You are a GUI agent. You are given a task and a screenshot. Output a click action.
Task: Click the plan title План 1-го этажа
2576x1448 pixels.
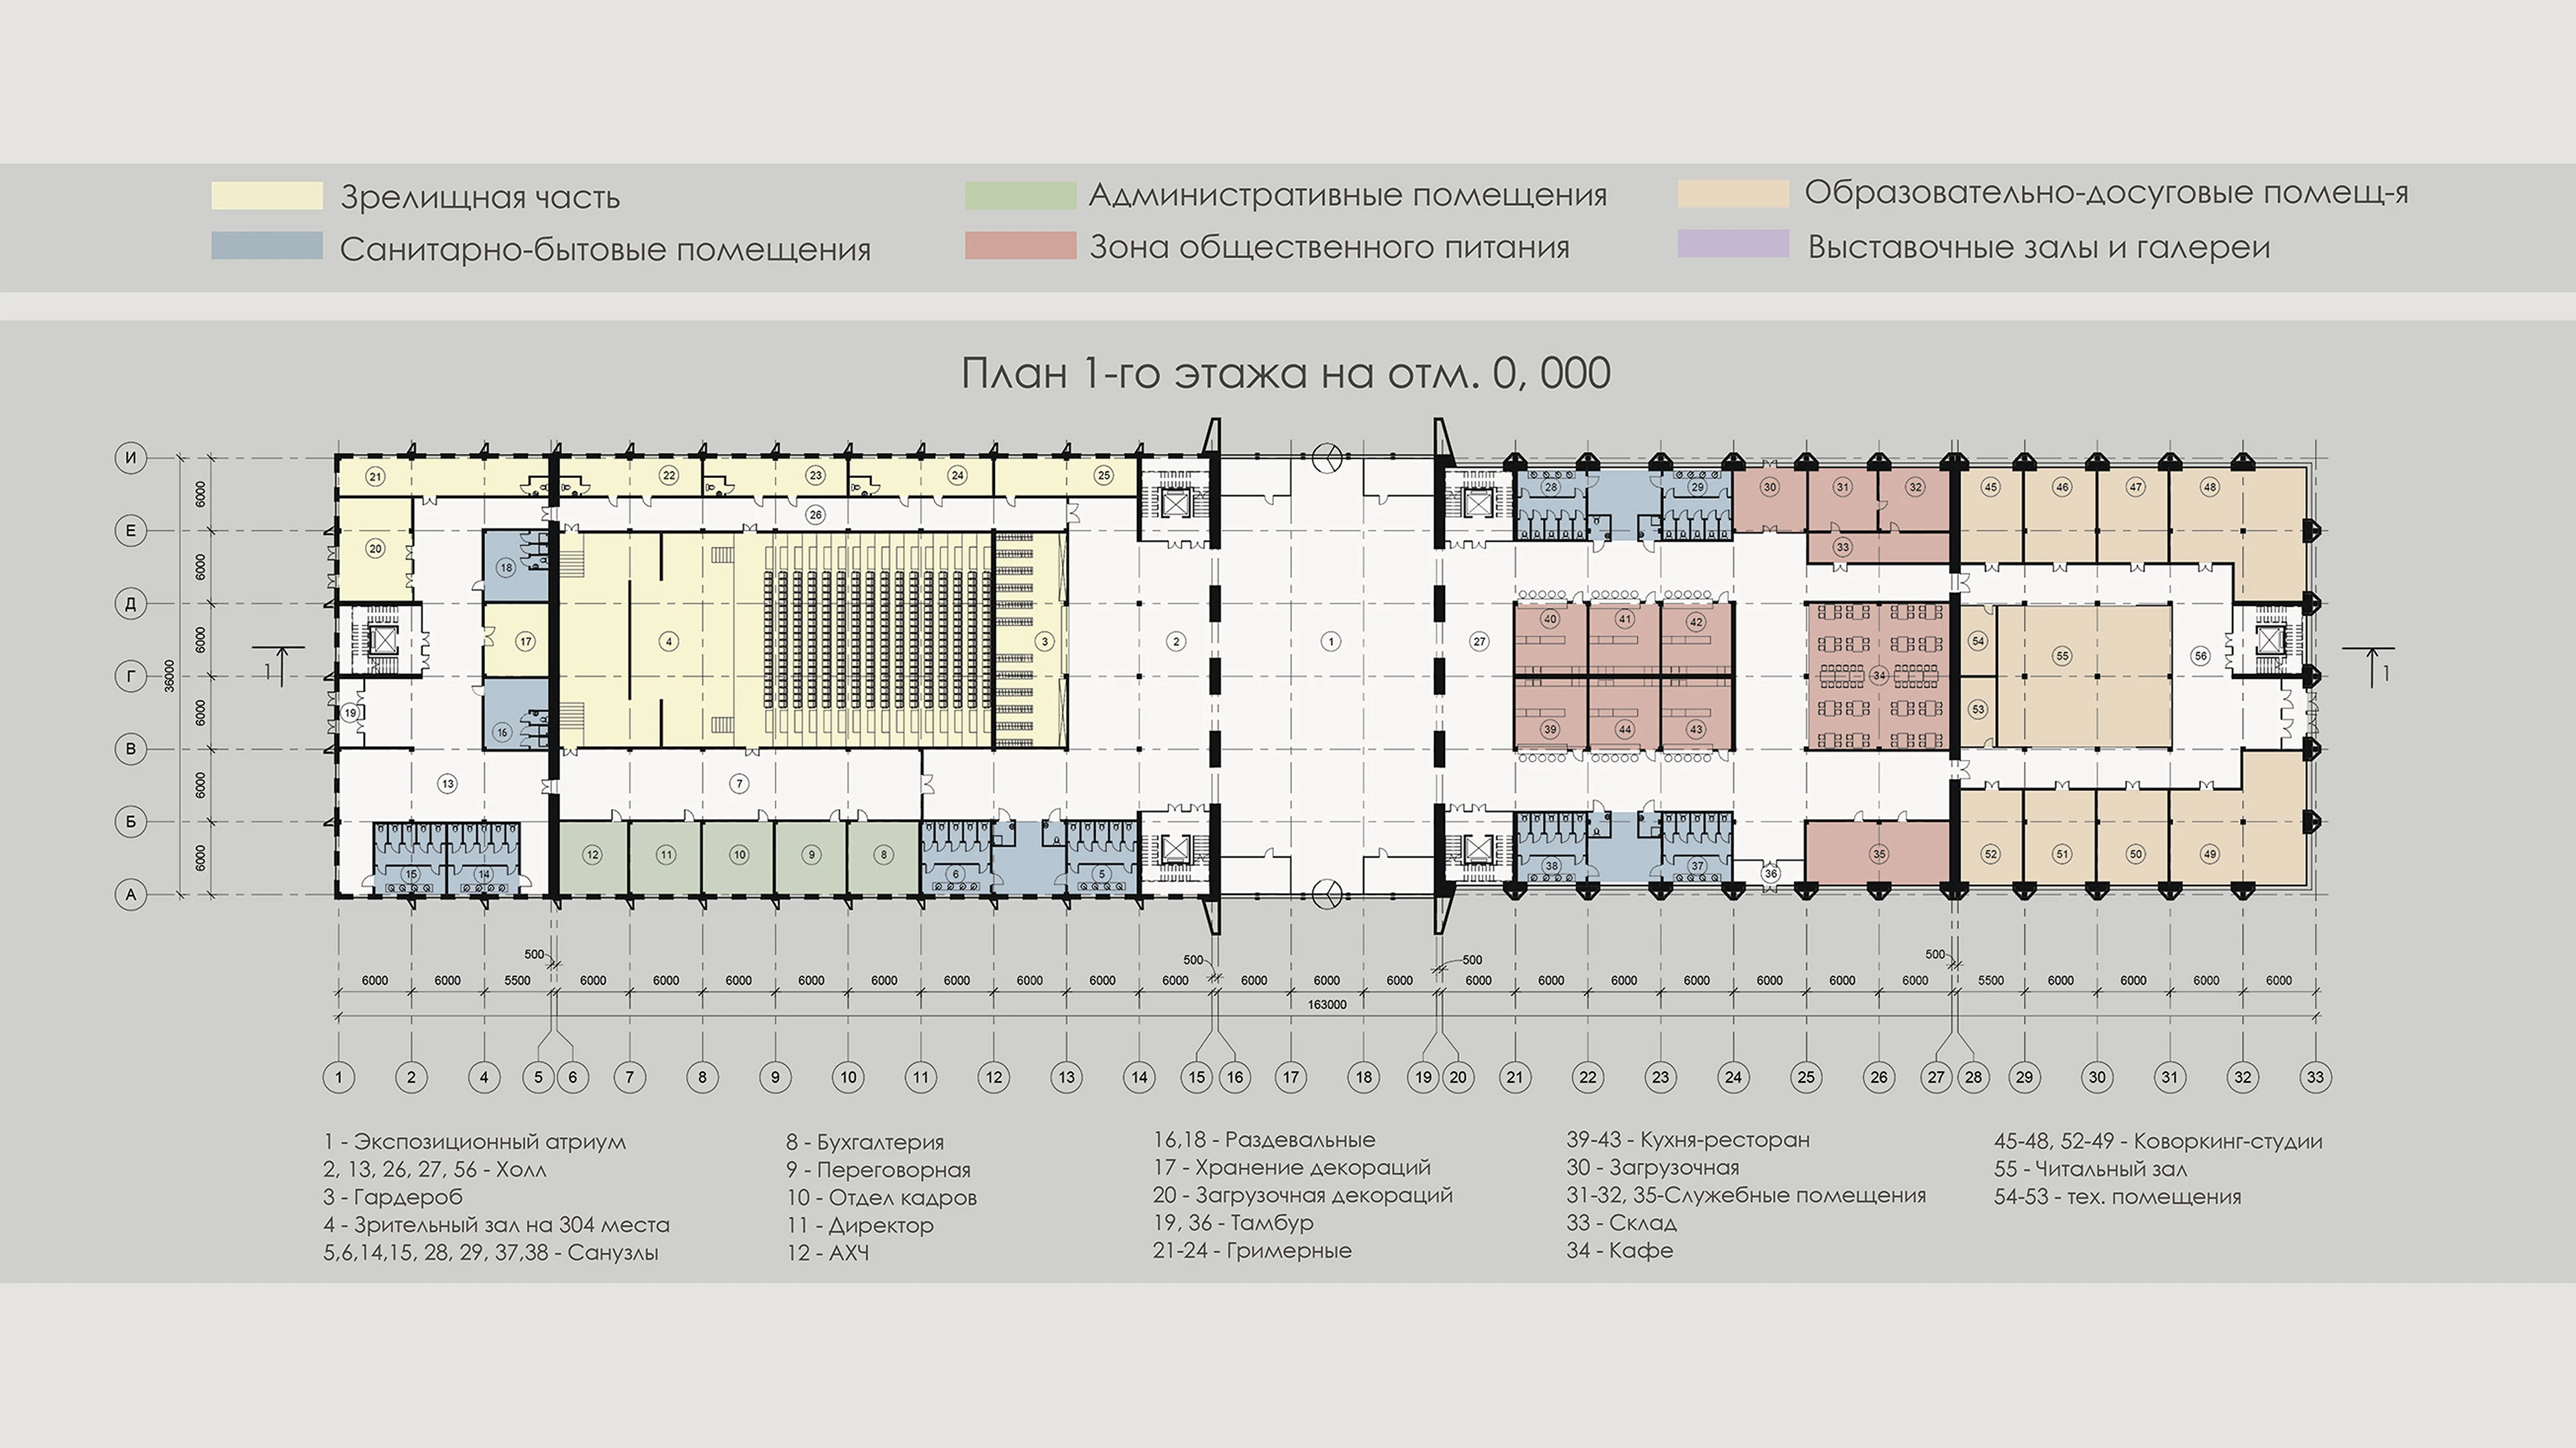[x=1285, y=373]
